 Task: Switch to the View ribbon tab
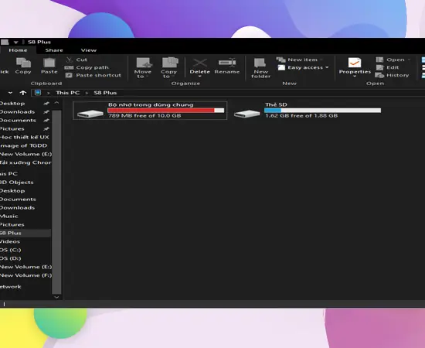tap(89, 50)
